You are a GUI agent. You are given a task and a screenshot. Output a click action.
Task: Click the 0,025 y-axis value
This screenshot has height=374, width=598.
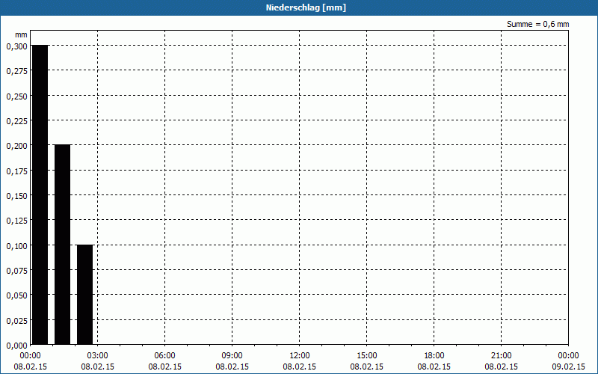click(17, 321)
